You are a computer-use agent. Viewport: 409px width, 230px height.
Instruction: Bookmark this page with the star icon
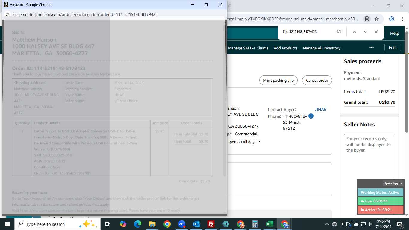[x=377, y=19]
